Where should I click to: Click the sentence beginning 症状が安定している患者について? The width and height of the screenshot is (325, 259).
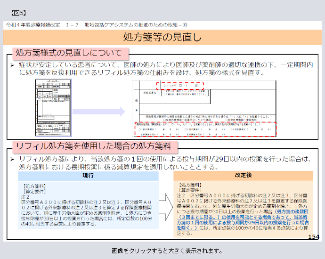[166, 69]
